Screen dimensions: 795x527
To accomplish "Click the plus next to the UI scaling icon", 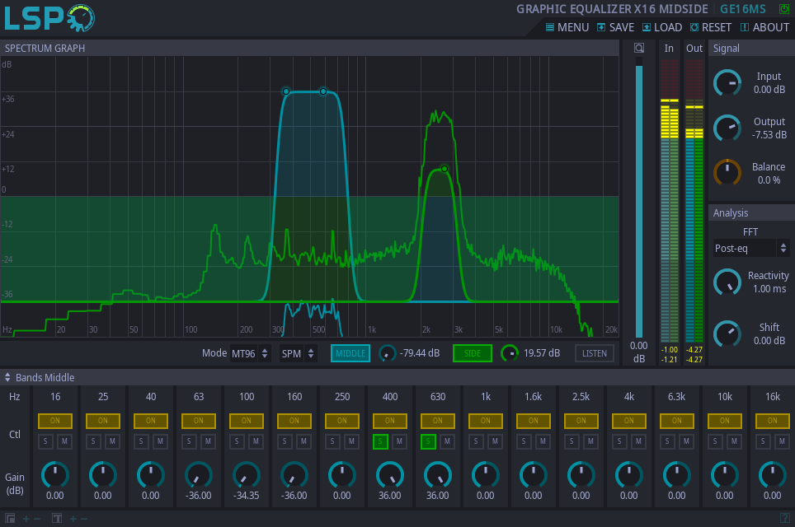I will tap(26, 519).
